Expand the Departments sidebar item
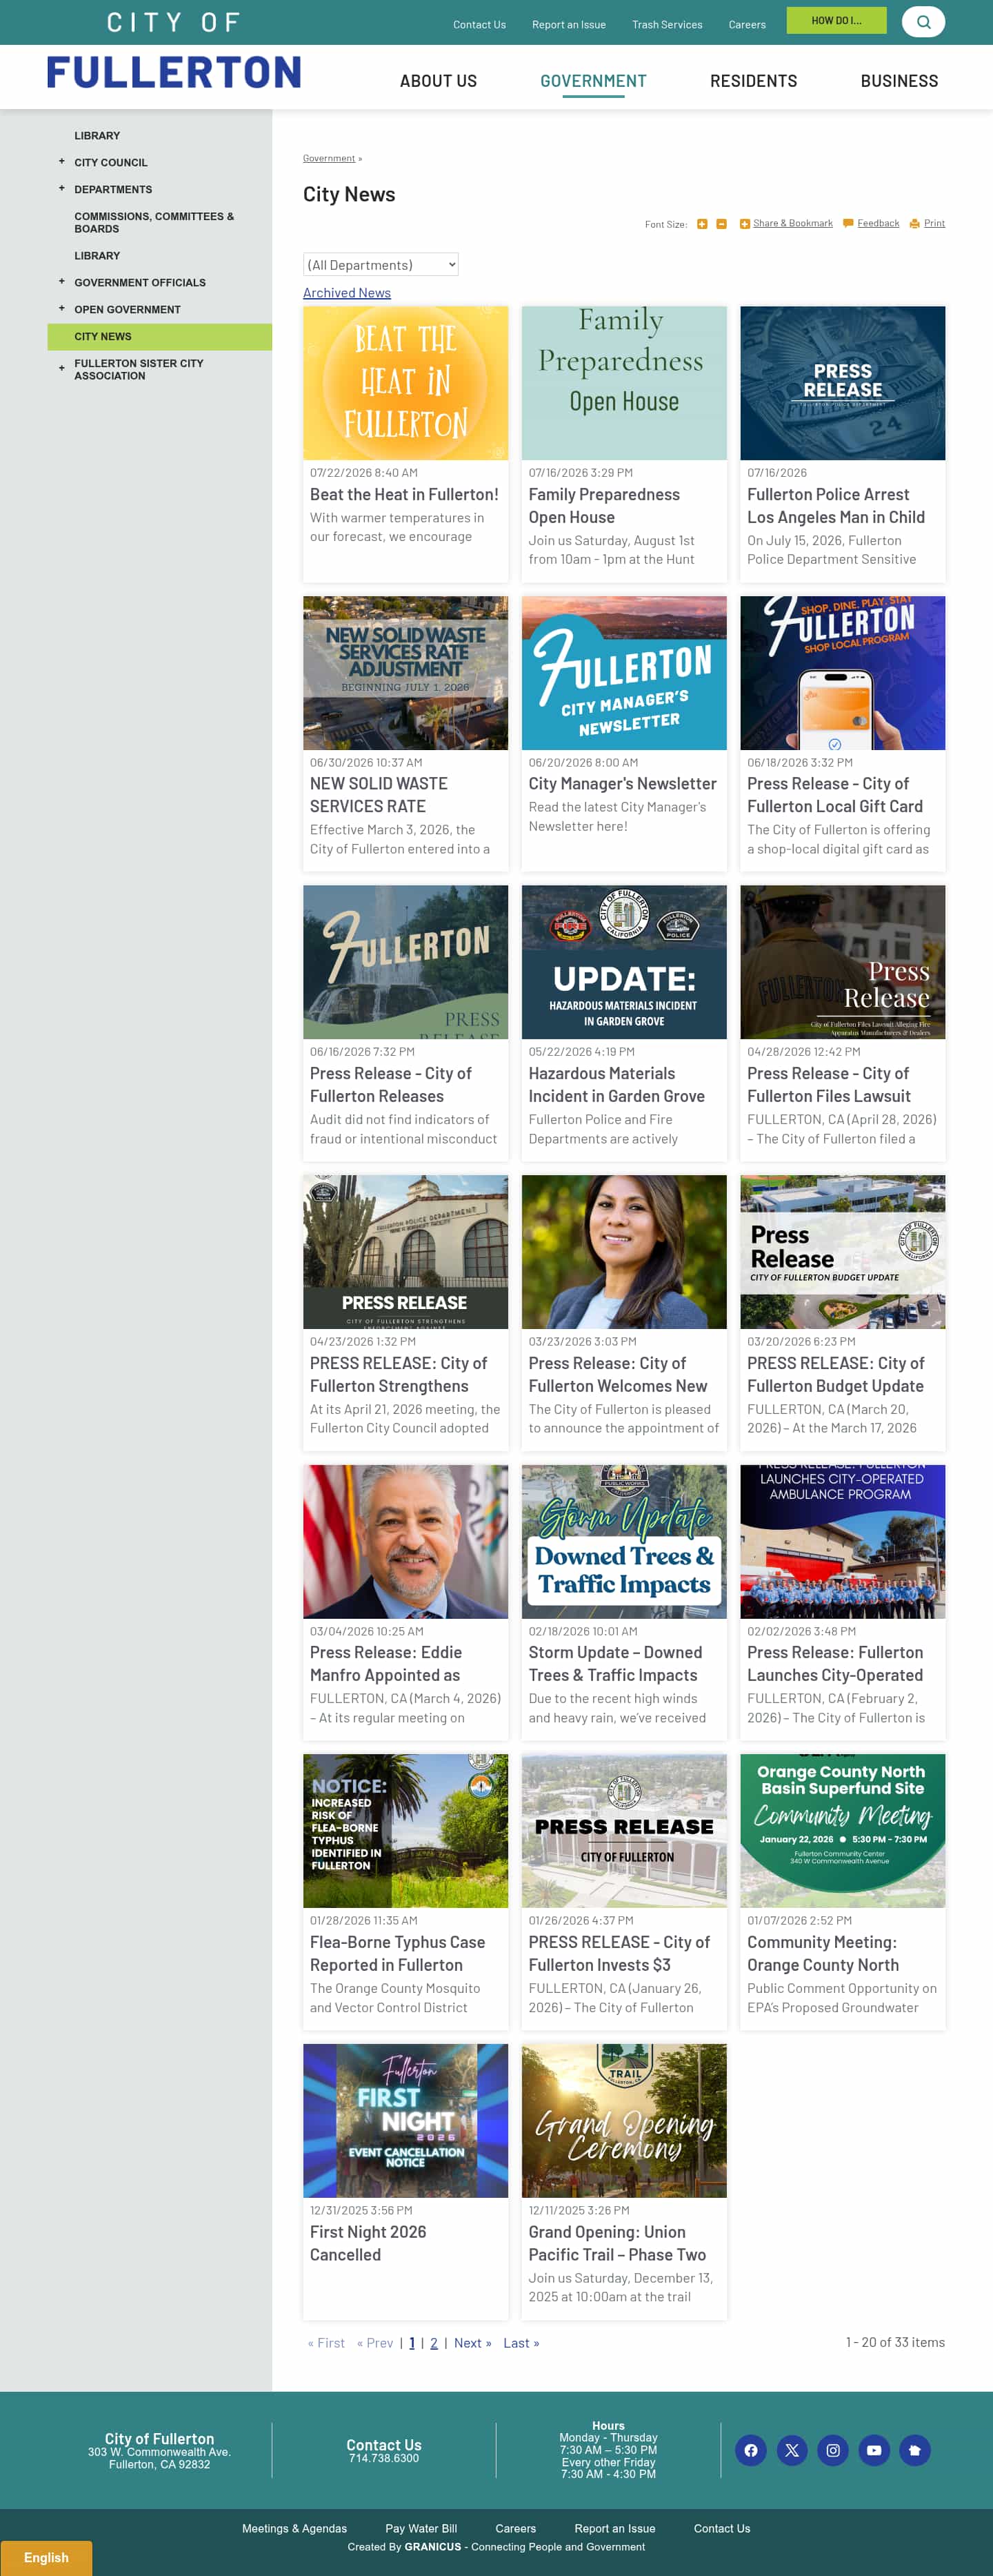 [x=62, y=189]
